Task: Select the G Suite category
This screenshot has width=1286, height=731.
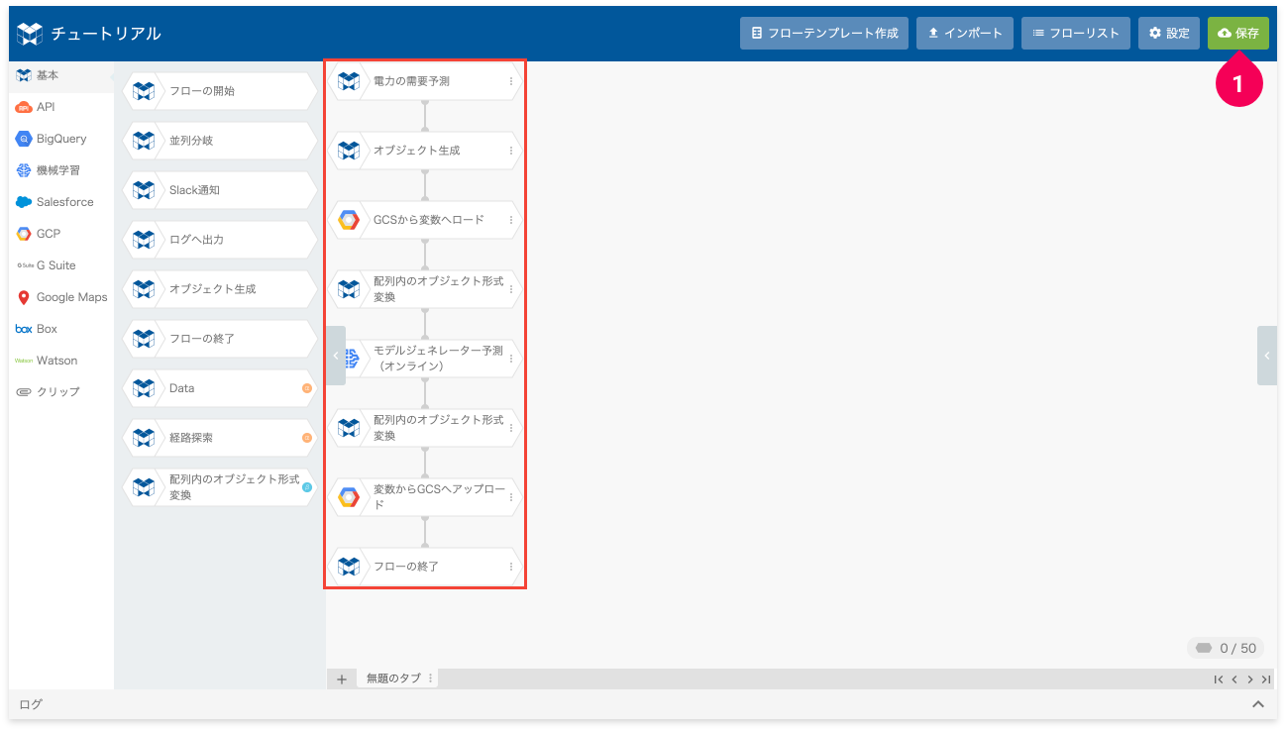Action: [x=61, y=265]
